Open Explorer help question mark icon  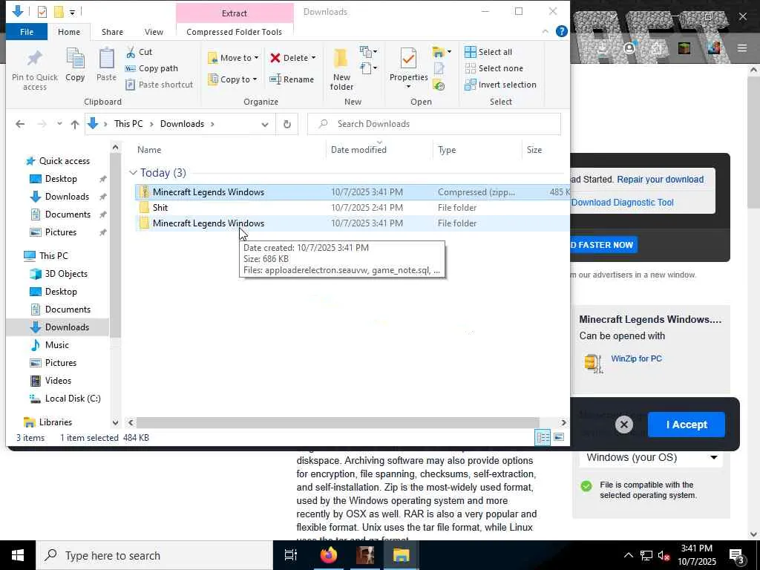point(561,31)
